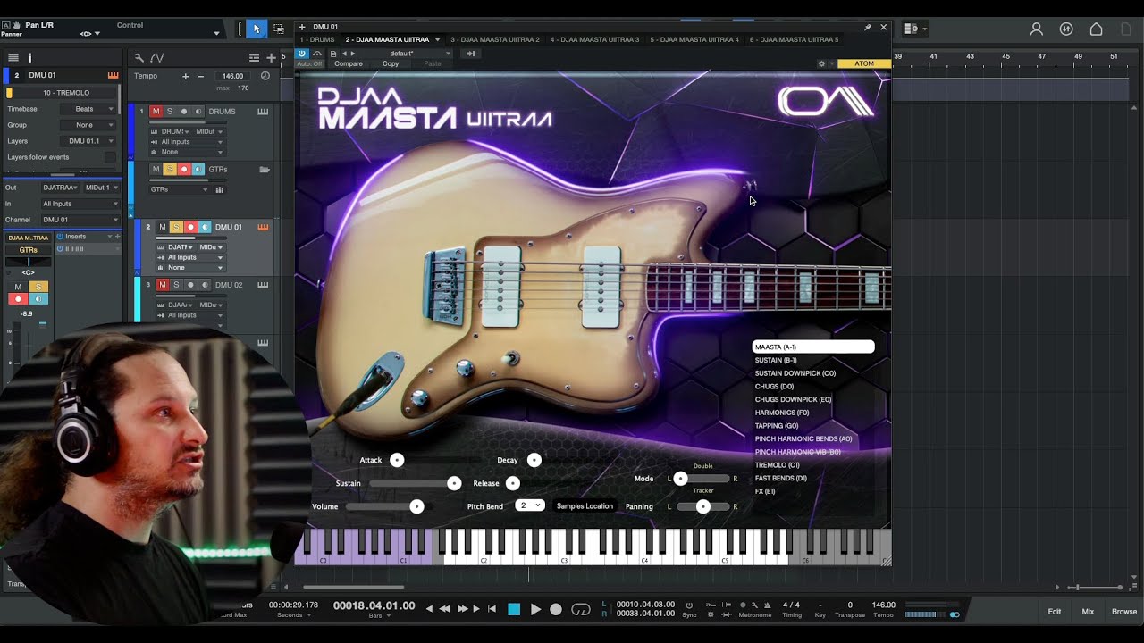
Task: Toggle the Layers follow events checkbox
Action: (x=110, y=157)
